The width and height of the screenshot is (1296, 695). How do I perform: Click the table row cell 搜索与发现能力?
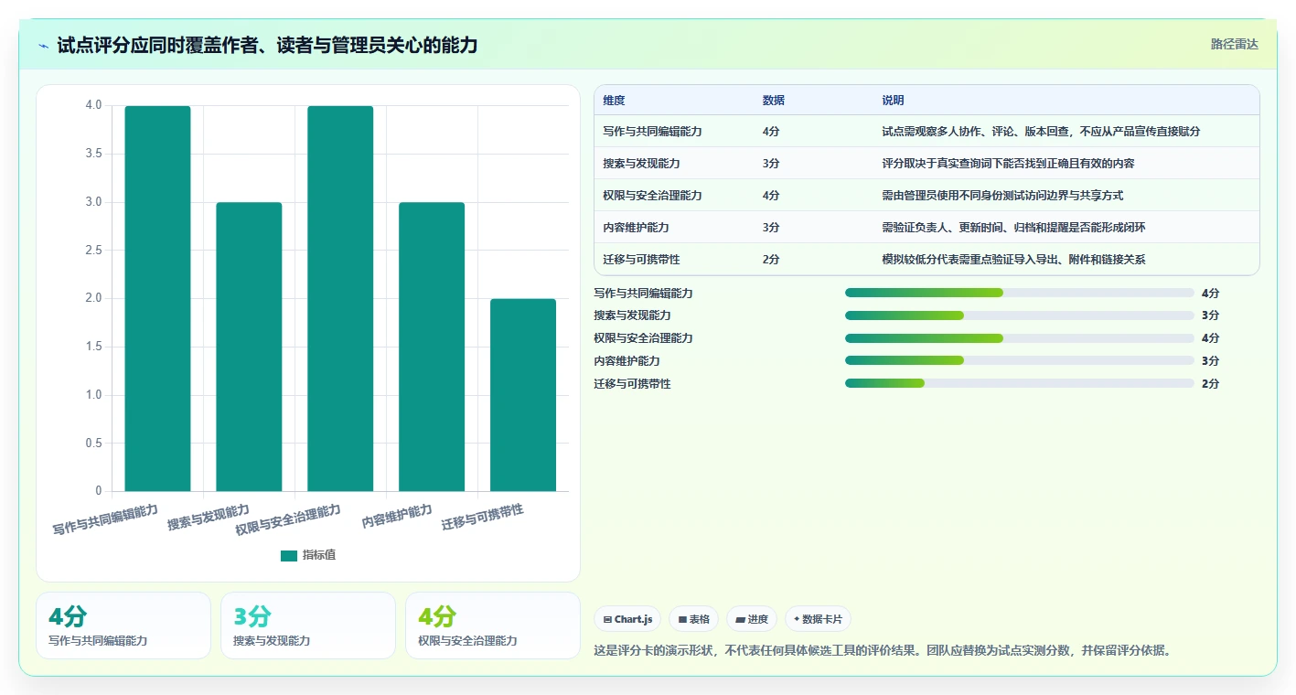641,164
